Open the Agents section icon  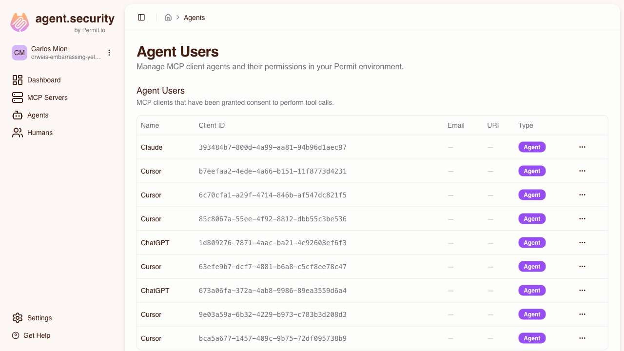click(18, 115)
